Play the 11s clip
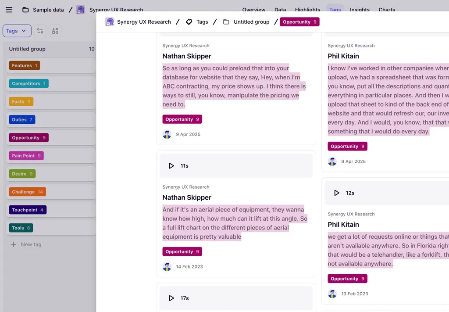Viewport: 449px width, 312px height. (x=171, y=166)
